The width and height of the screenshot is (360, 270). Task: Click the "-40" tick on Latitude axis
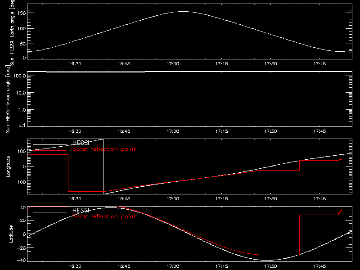(x=21, y=261)
